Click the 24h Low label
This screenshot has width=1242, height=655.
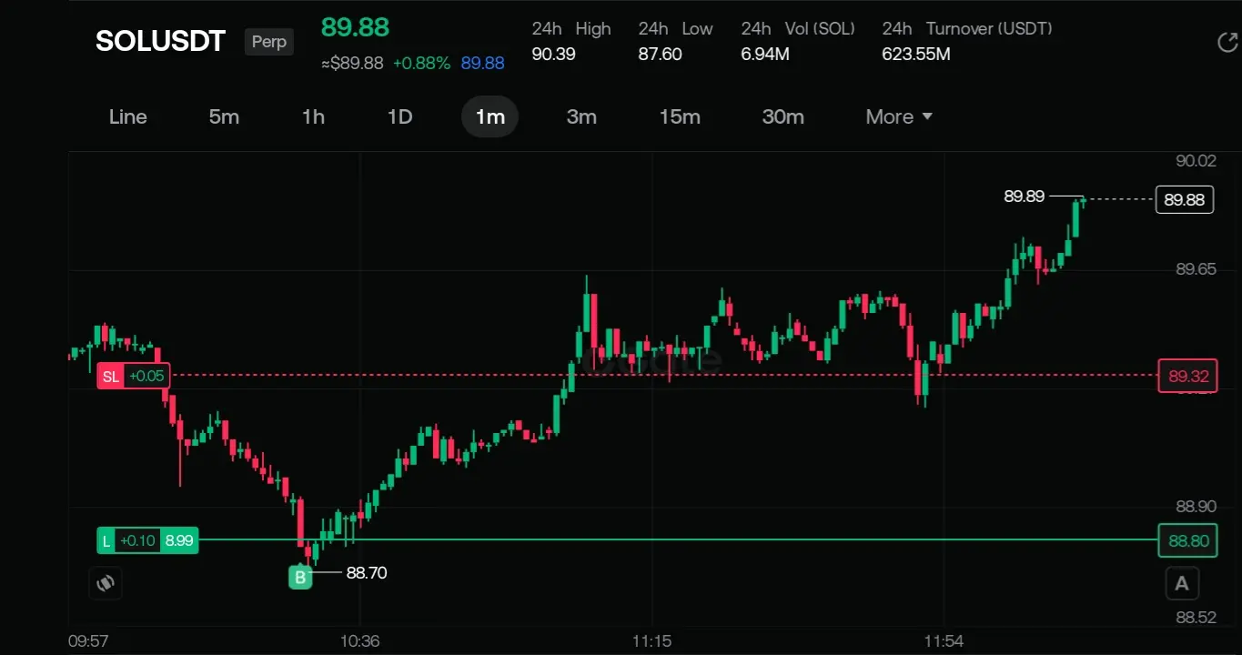pos(675,29)
